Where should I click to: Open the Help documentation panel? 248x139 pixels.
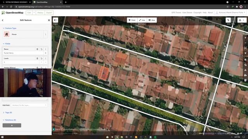click(245, 80)
